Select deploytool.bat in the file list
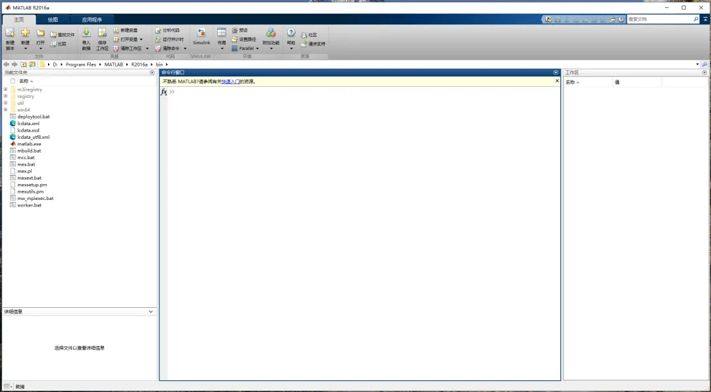Image resolution: width=711 pixels, height=392 pixels. [34, 116]
